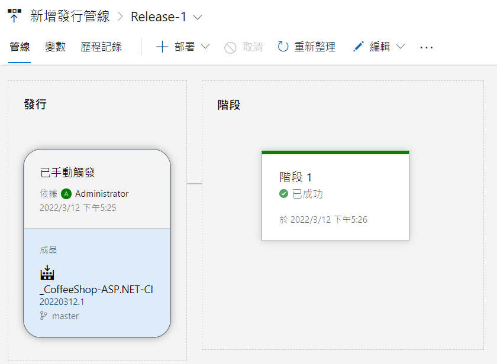The width and height of the screenshot is (497, 364).
Task: Click the pencil icon for 編輯
Action: tap(358, 47)
